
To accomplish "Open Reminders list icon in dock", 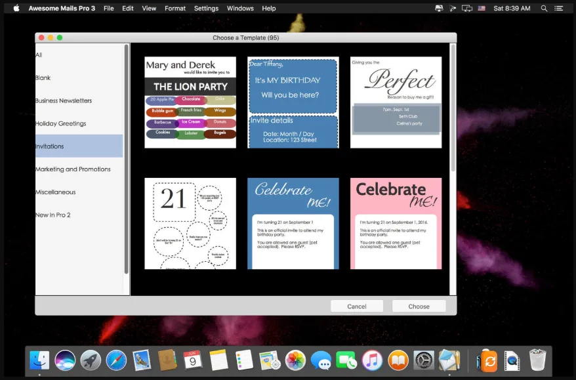I will (x=244, y=360).
